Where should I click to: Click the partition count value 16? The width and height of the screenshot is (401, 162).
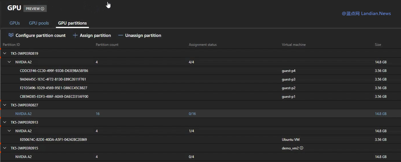(98, 114)
